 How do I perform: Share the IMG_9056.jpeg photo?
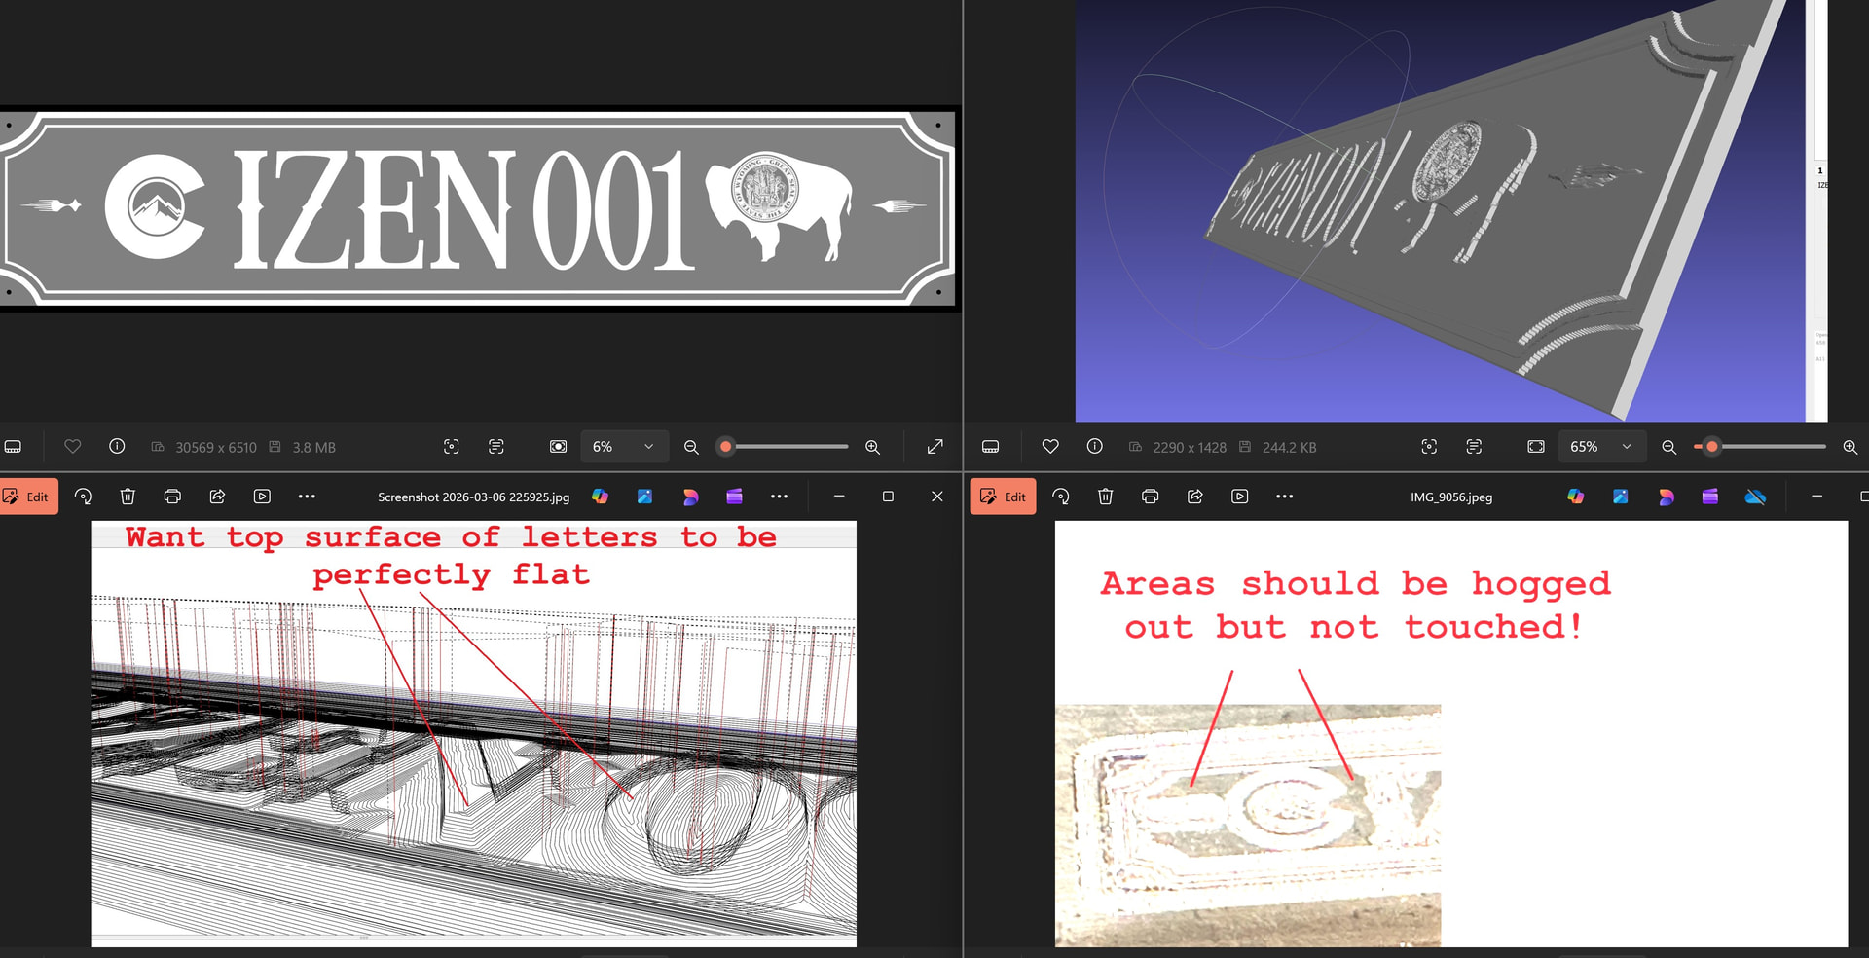point(1194,497)
